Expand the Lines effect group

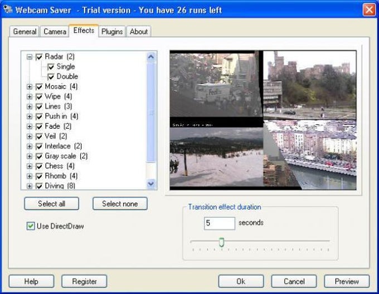pos(30,106)
